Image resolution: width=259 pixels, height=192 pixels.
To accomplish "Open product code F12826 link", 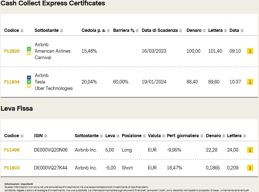I will tap(12, 51).
